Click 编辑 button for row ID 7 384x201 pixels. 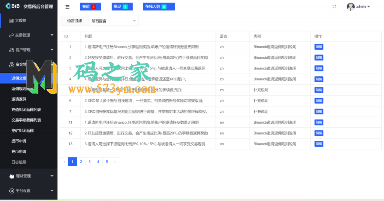click(x=319, y=111)
